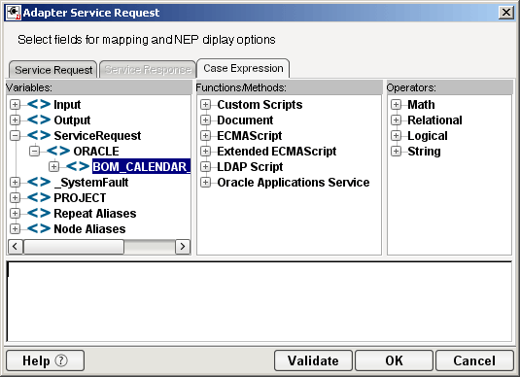520x377 pixels.
Task: Click the ServiceRequest node angle-bracket icon
Action: pos(39,135)
